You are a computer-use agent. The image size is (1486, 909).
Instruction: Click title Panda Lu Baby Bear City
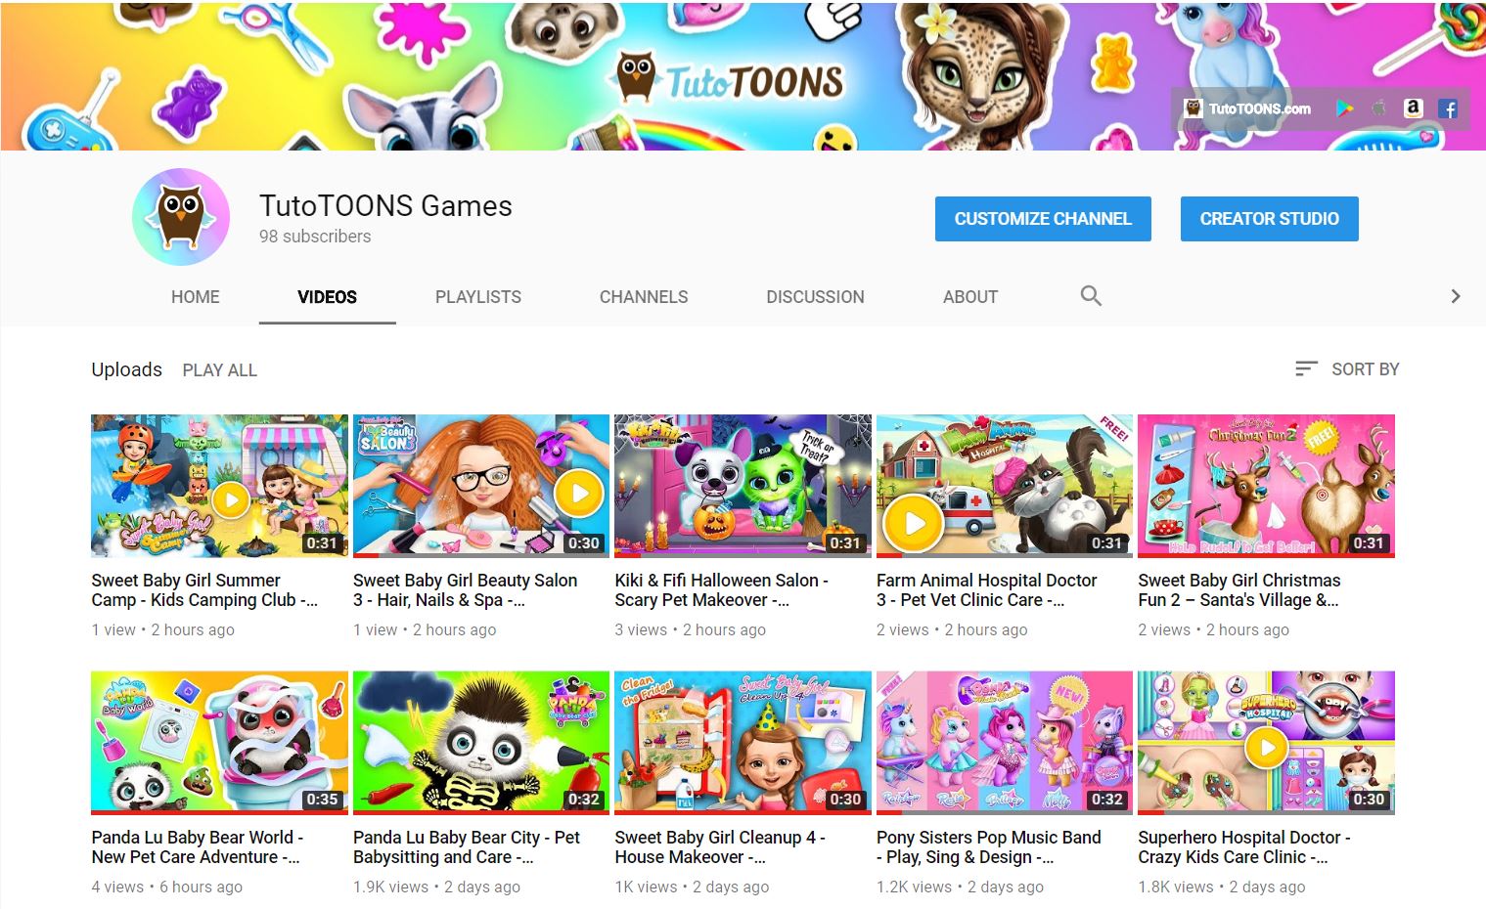(467, 847)
